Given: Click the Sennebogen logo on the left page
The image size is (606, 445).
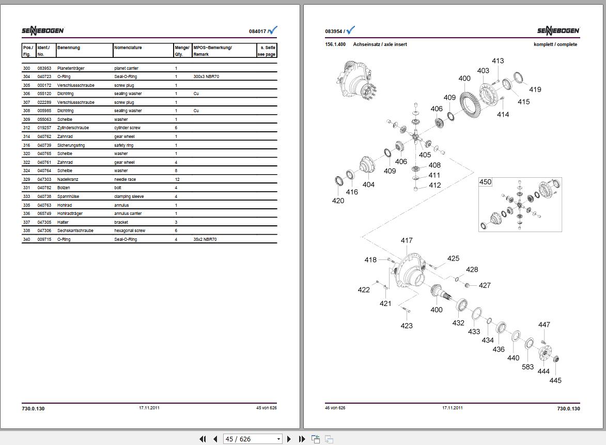Looking at the screenshot, I should click(x=43, y=30).
